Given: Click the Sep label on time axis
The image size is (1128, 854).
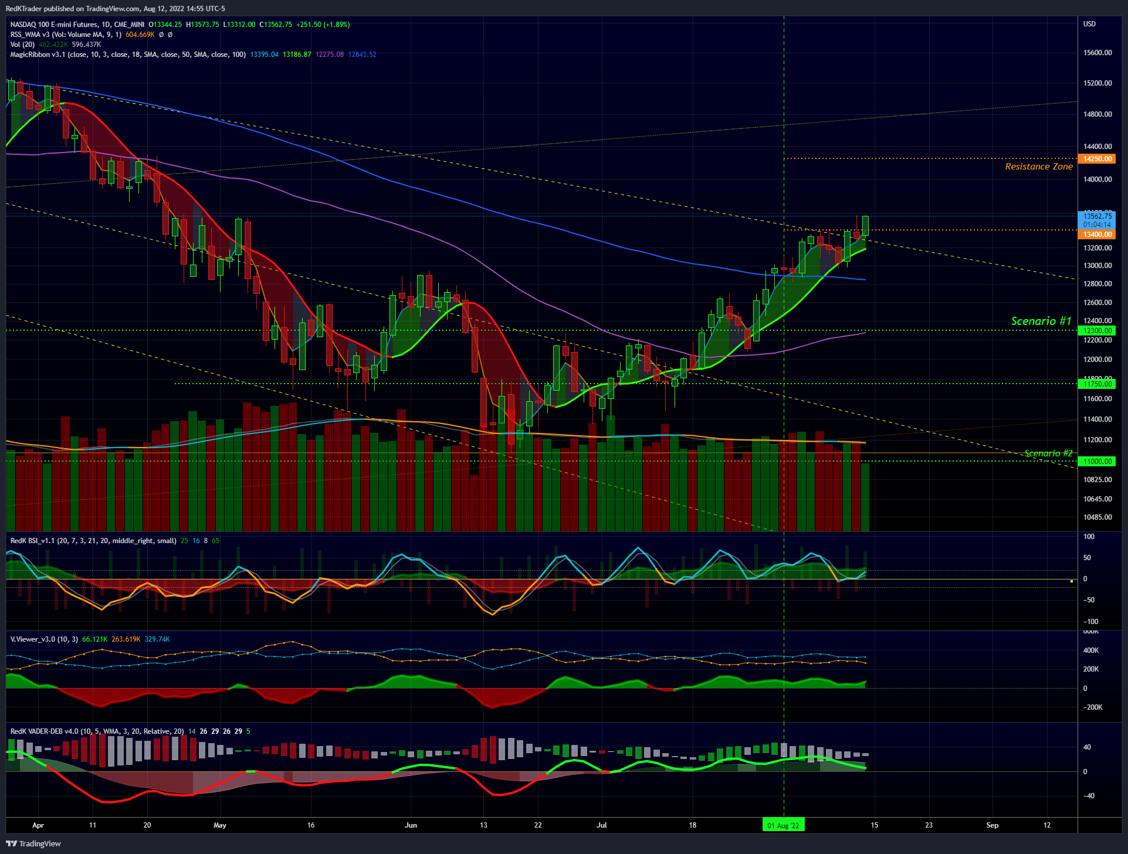Looking at the screenshot, I should coord(992,825).
